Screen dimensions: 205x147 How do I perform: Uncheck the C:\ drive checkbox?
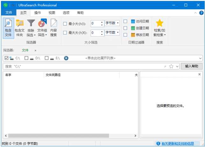[6, 58]
